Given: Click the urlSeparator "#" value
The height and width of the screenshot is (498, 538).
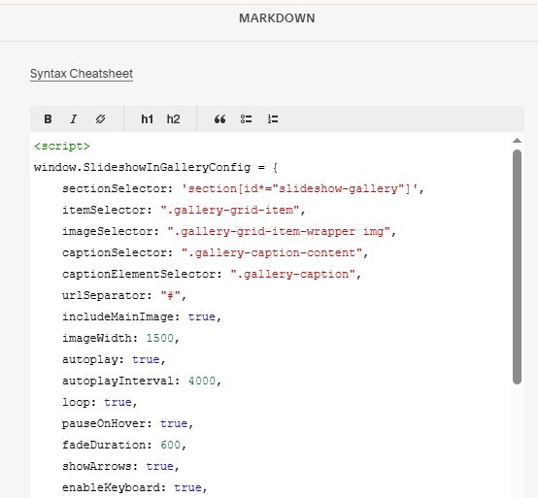Looking at the screenshot, I should pyautogui.click(x=171, y=295).
